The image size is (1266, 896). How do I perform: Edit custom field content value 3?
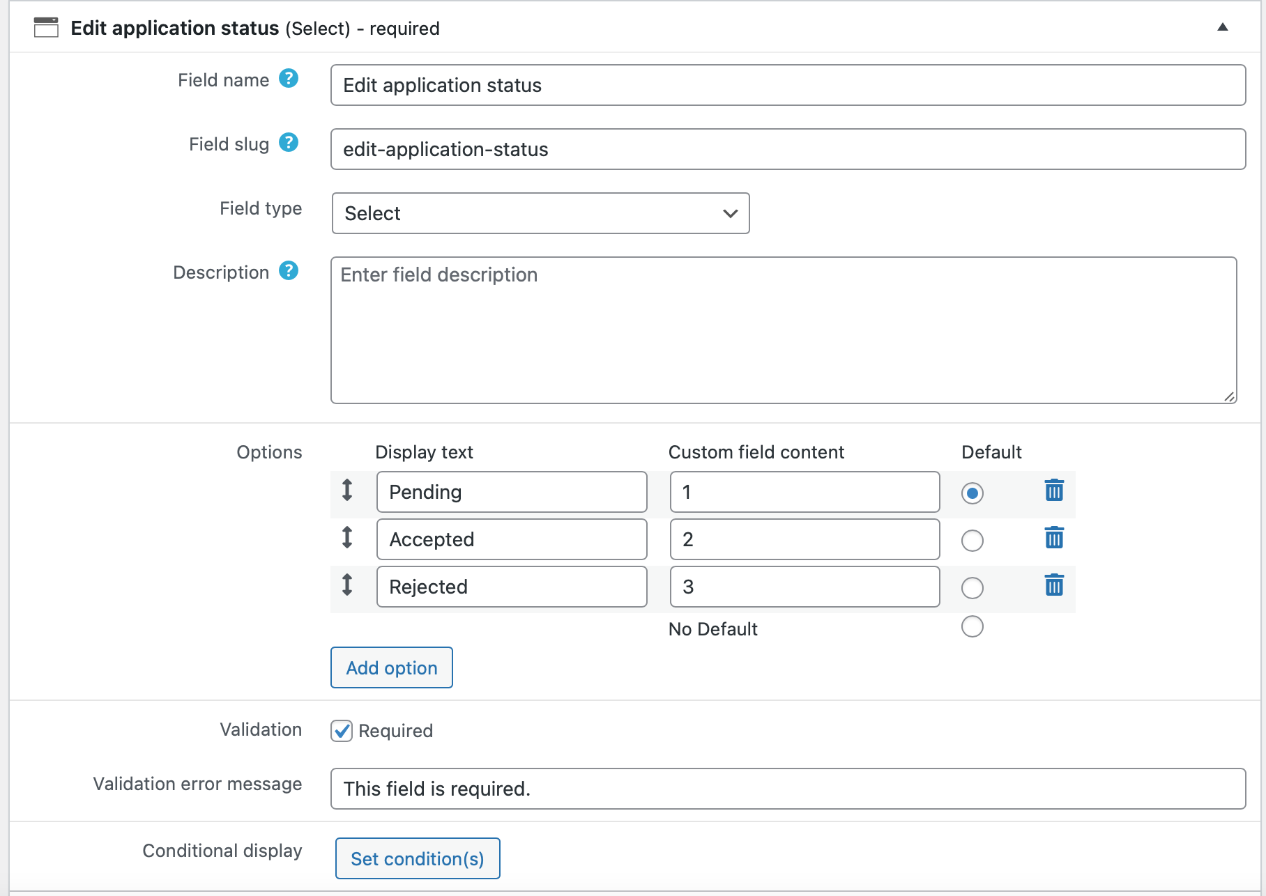[804, 587]
